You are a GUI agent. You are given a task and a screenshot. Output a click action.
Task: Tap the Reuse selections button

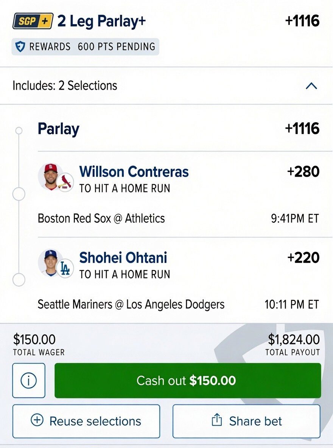click(x=86, y=421)
